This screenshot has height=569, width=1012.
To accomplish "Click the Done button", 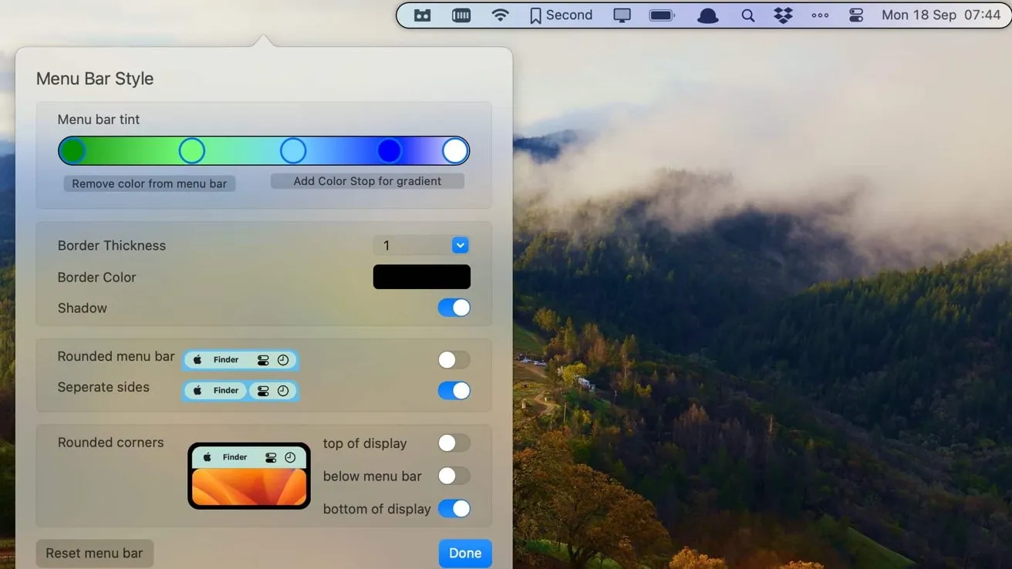I will point(465,553).
